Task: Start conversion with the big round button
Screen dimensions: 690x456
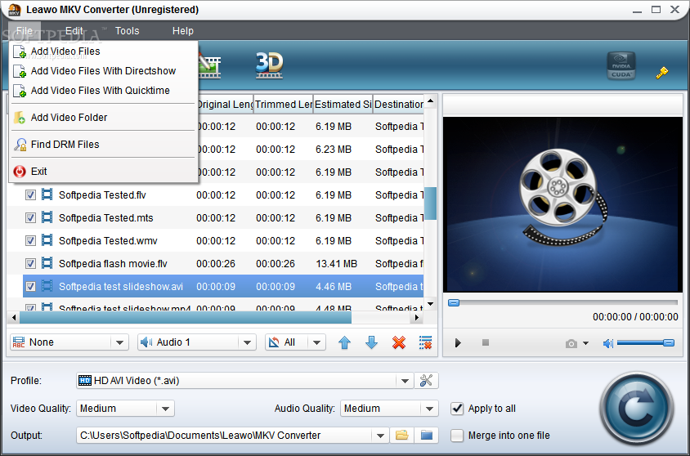Action: click(636, 409)
